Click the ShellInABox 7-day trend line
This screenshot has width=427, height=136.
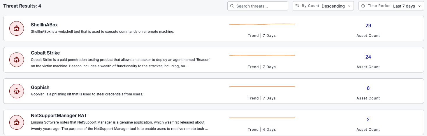pos(262,24)
